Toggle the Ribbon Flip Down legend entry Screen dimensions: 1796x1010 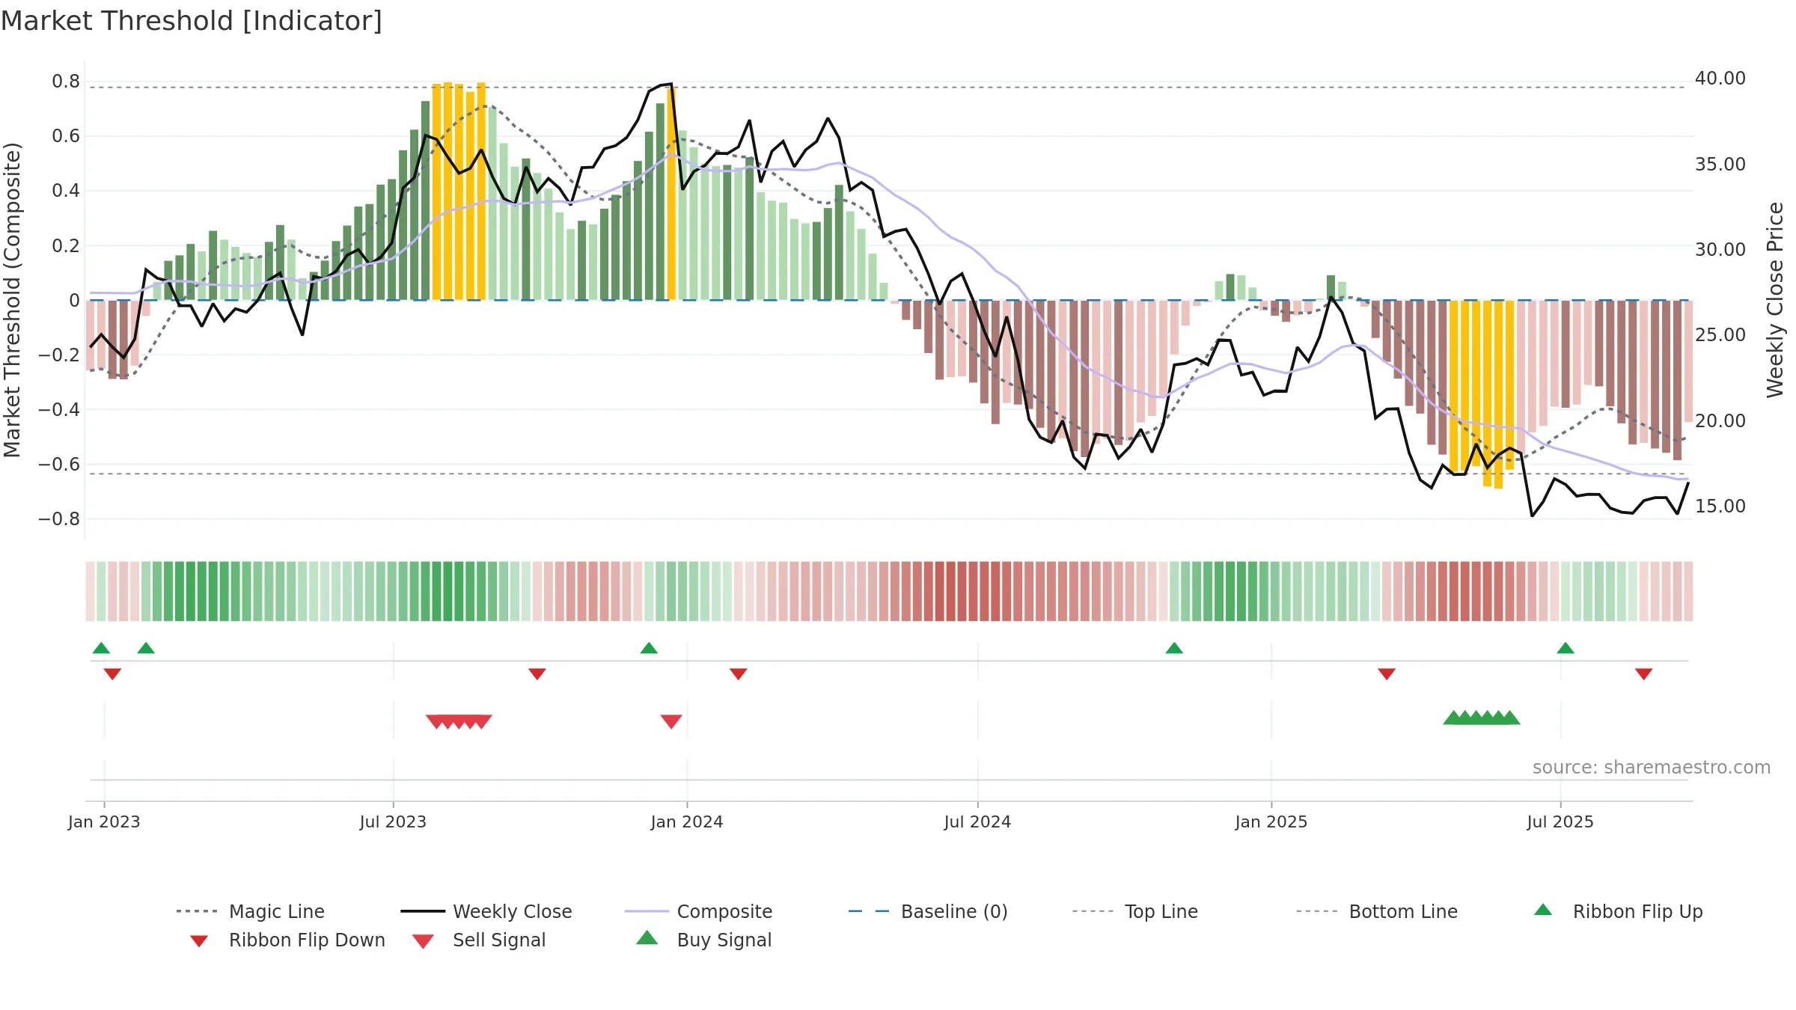click(287, 940)
